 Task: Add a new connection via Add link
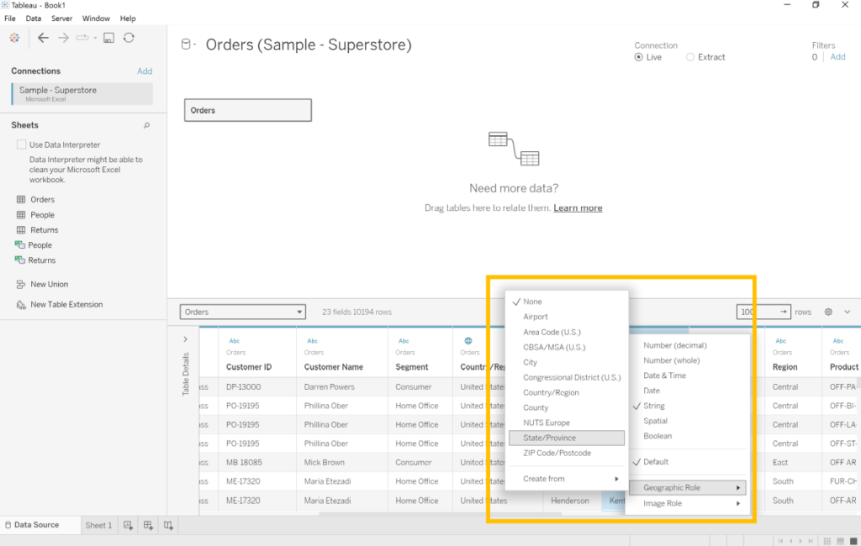145,71
